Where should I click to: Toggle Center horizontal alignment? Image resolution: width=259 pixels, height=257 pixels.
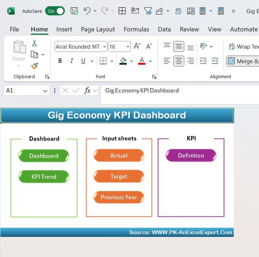(x=179, y=61)
